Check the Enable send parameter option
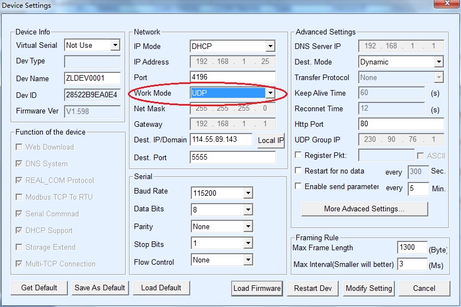461x307 pixels. tap(299, 187)
